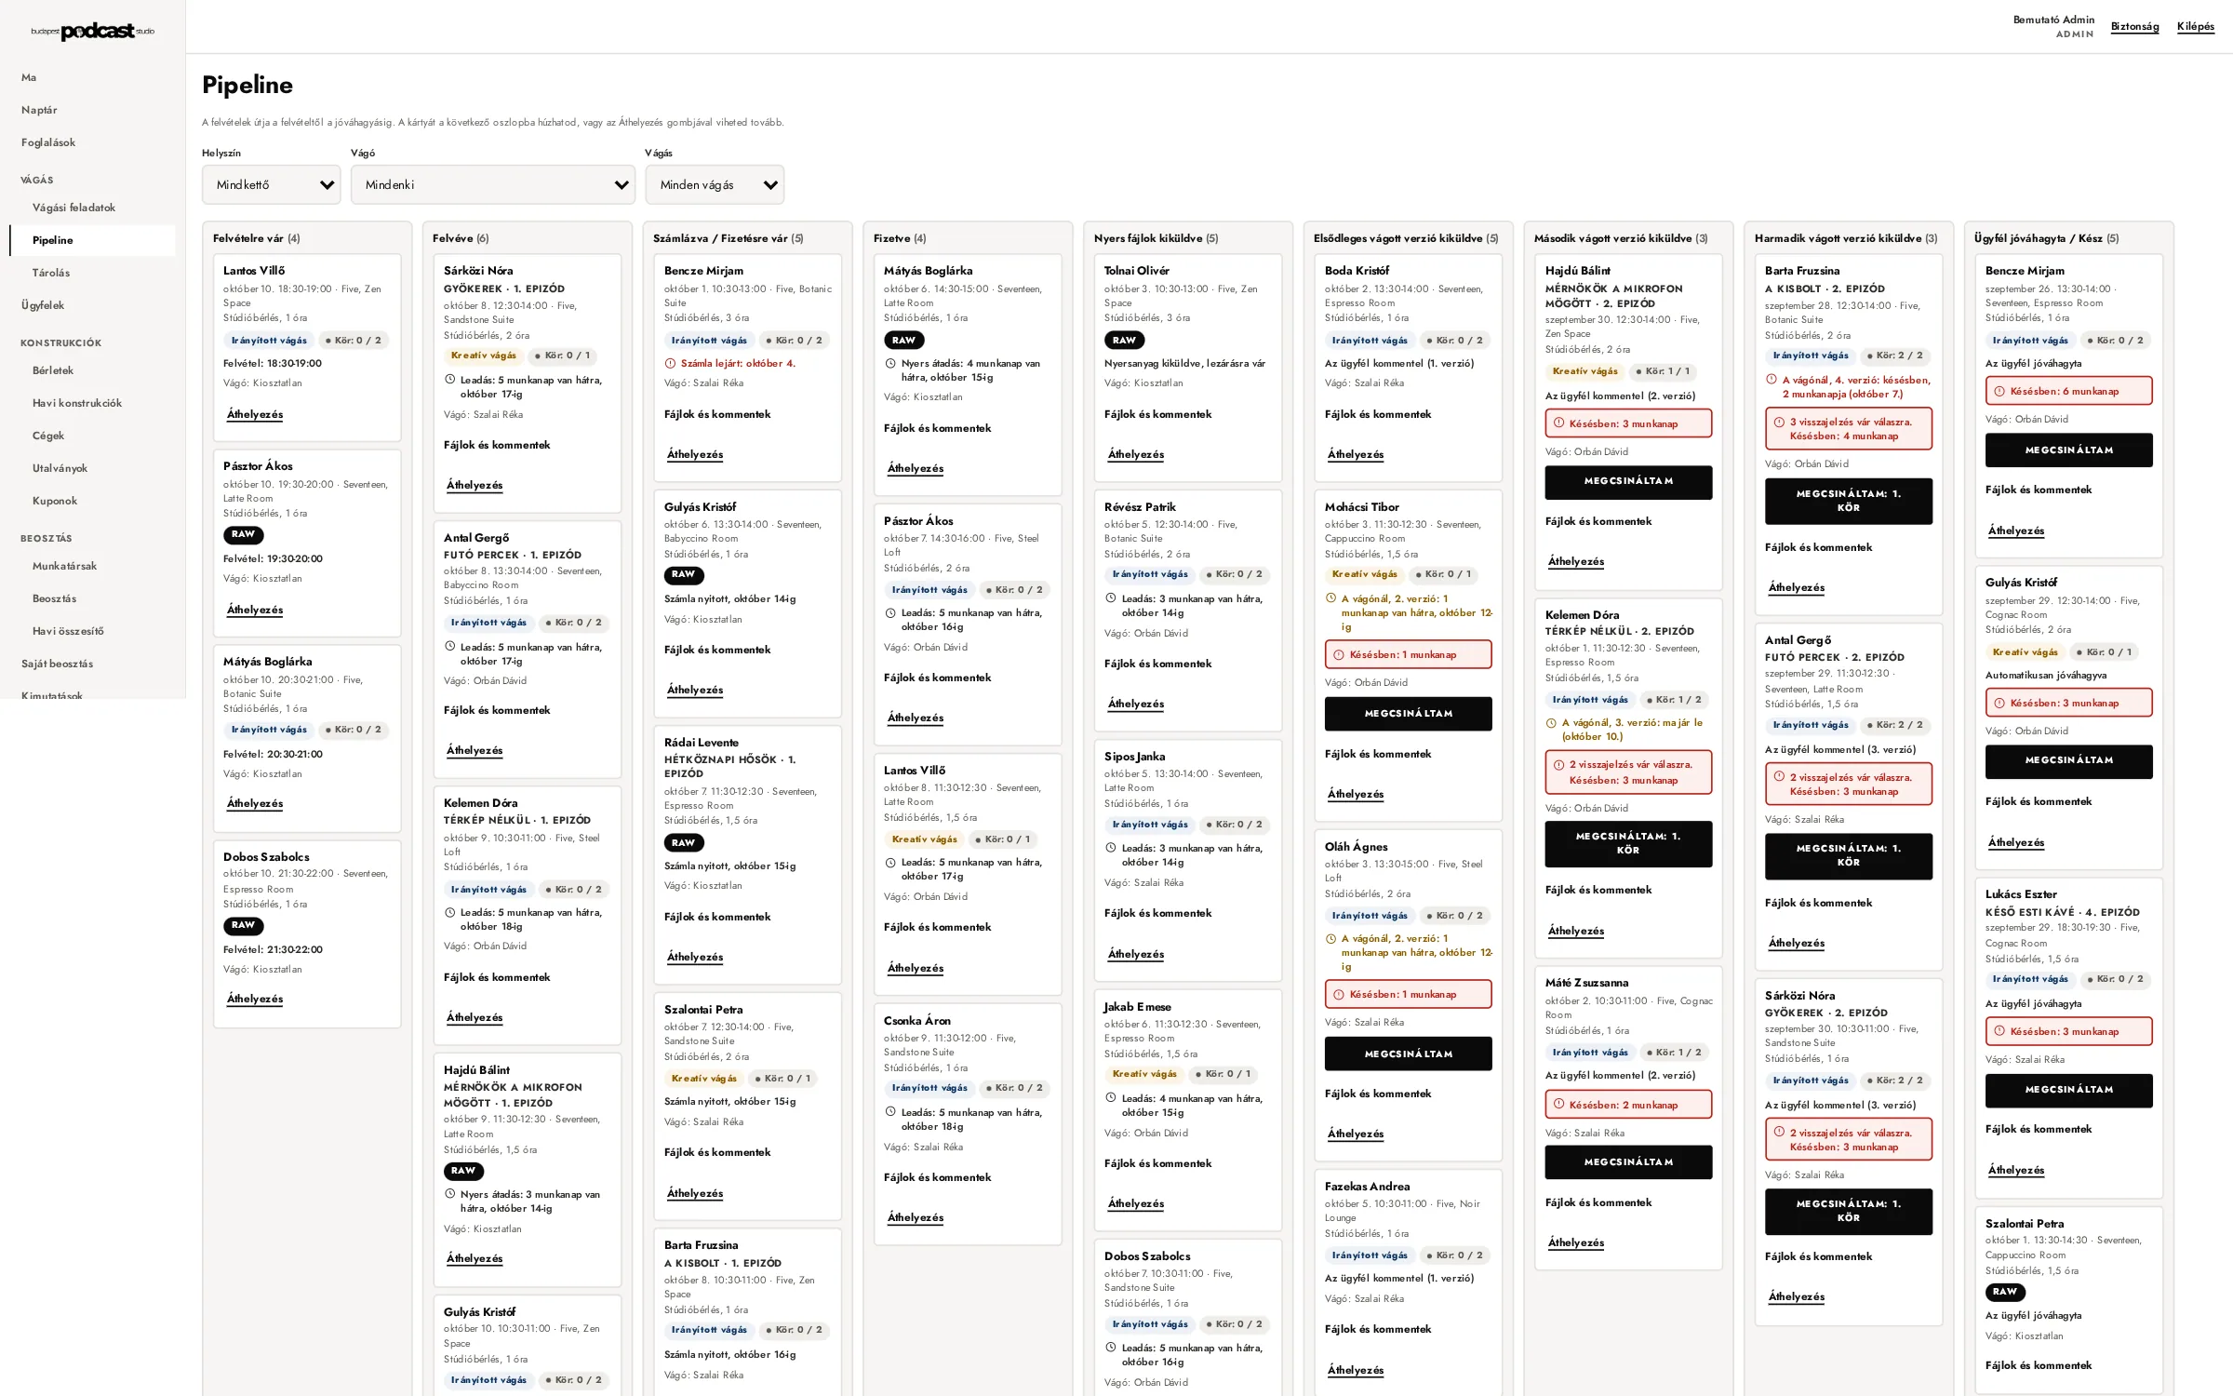Click the clock icon in Sárközi Nóra's Felvéve card
The height and width of the screenshot is (1396, 2233).
click(449, 380)
